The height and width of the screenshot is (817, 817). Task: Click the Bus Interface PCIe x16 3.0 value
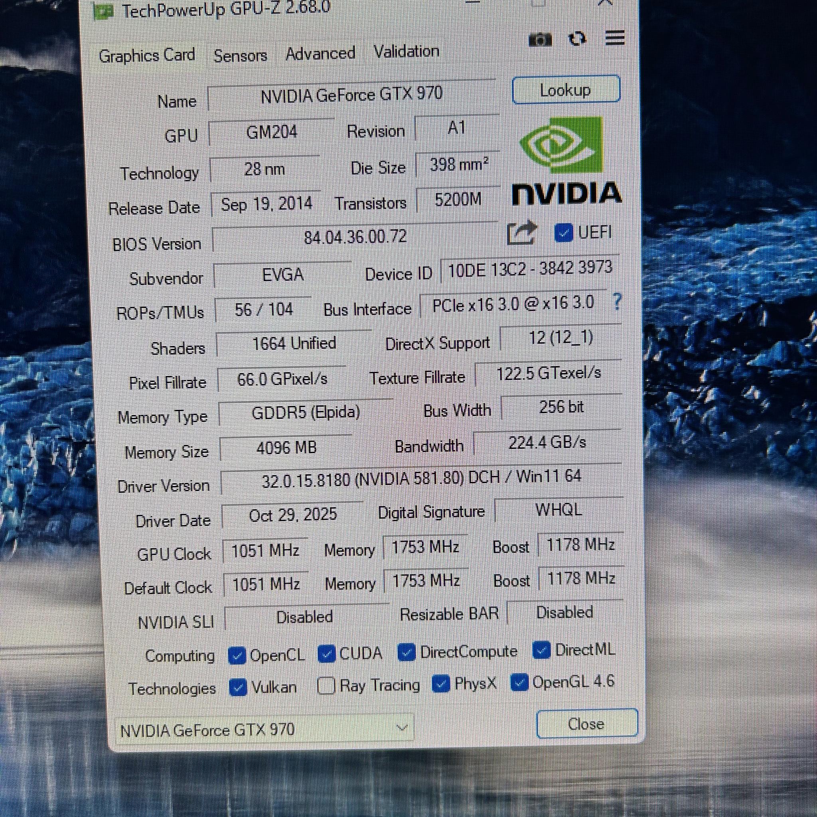coord(513,304)
